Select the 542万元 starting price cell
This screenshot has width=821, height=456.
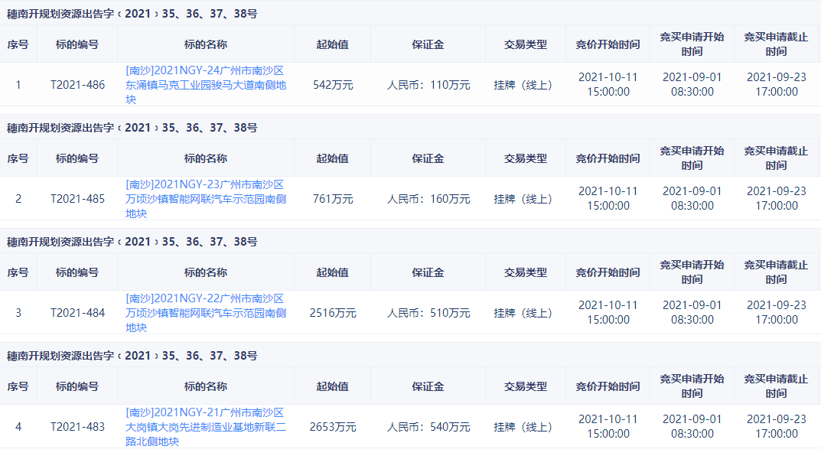click(333, 85)
